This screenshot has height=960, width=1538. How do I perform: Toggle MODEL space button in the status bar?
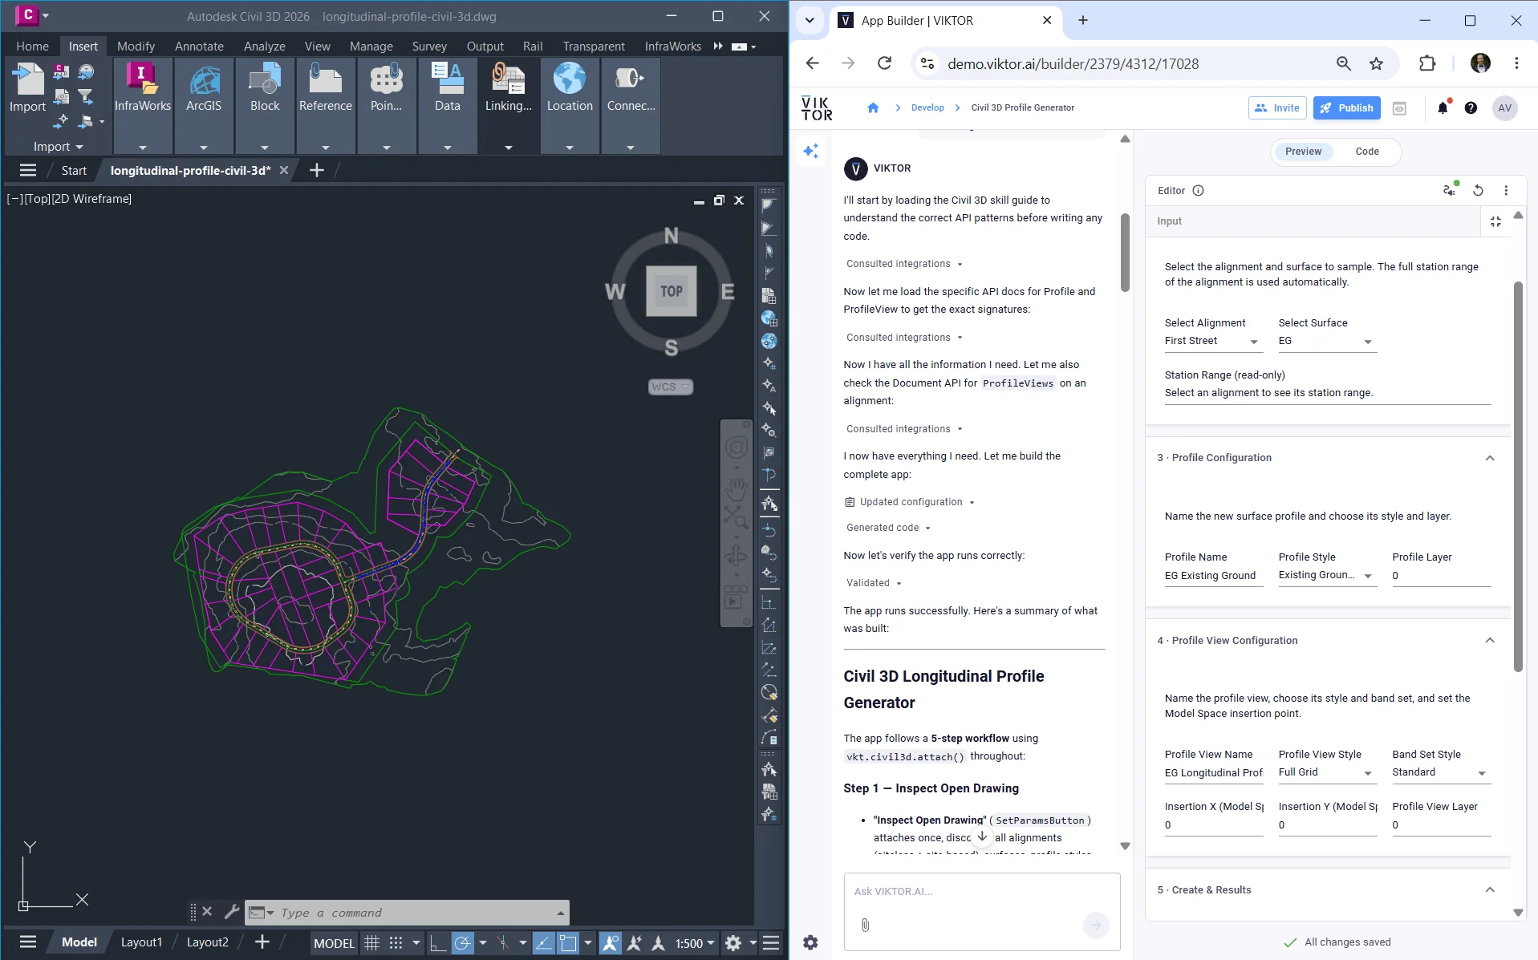[334, 943]
